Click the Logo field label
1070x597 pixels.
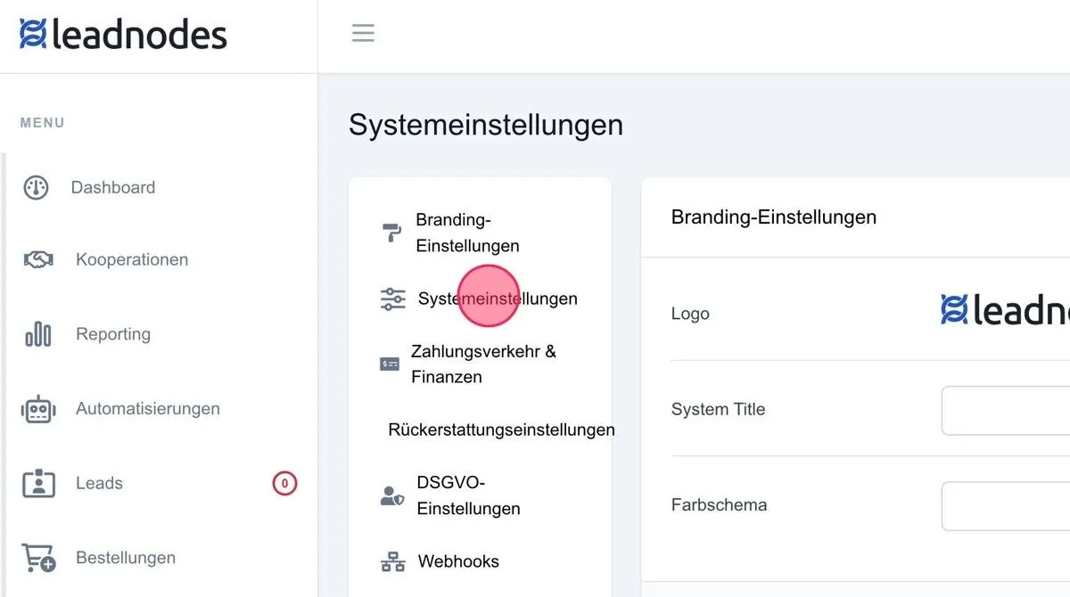tap(690, 314)
